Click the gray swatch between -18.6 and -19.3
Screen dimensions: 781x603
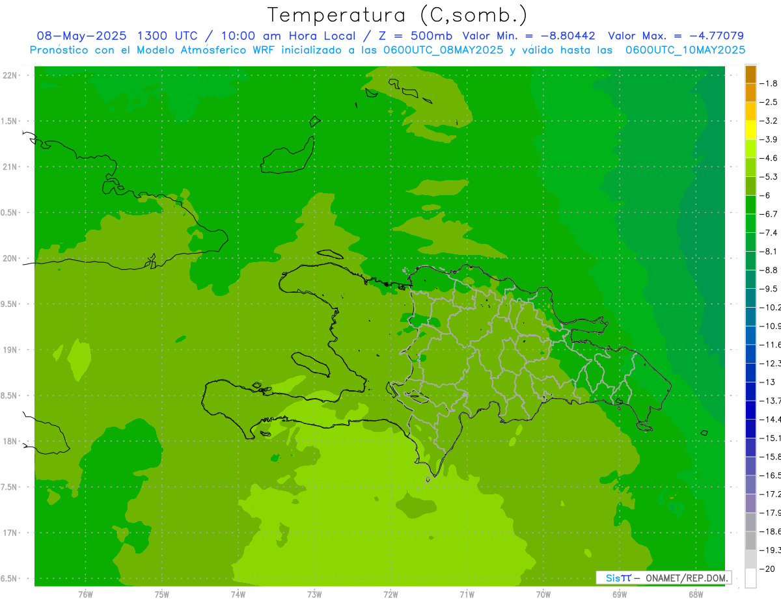(x=750, y=541)
